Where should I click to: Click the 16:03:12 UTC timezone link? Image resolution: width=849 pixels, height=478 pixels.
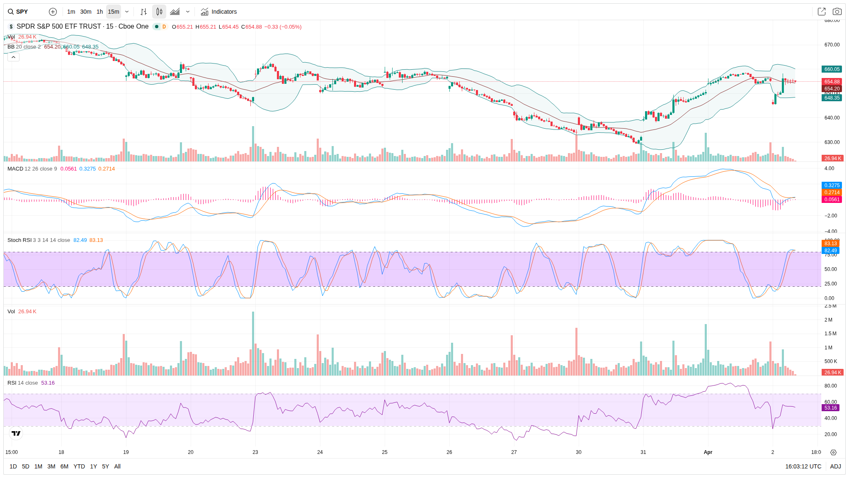pos(803,466)
